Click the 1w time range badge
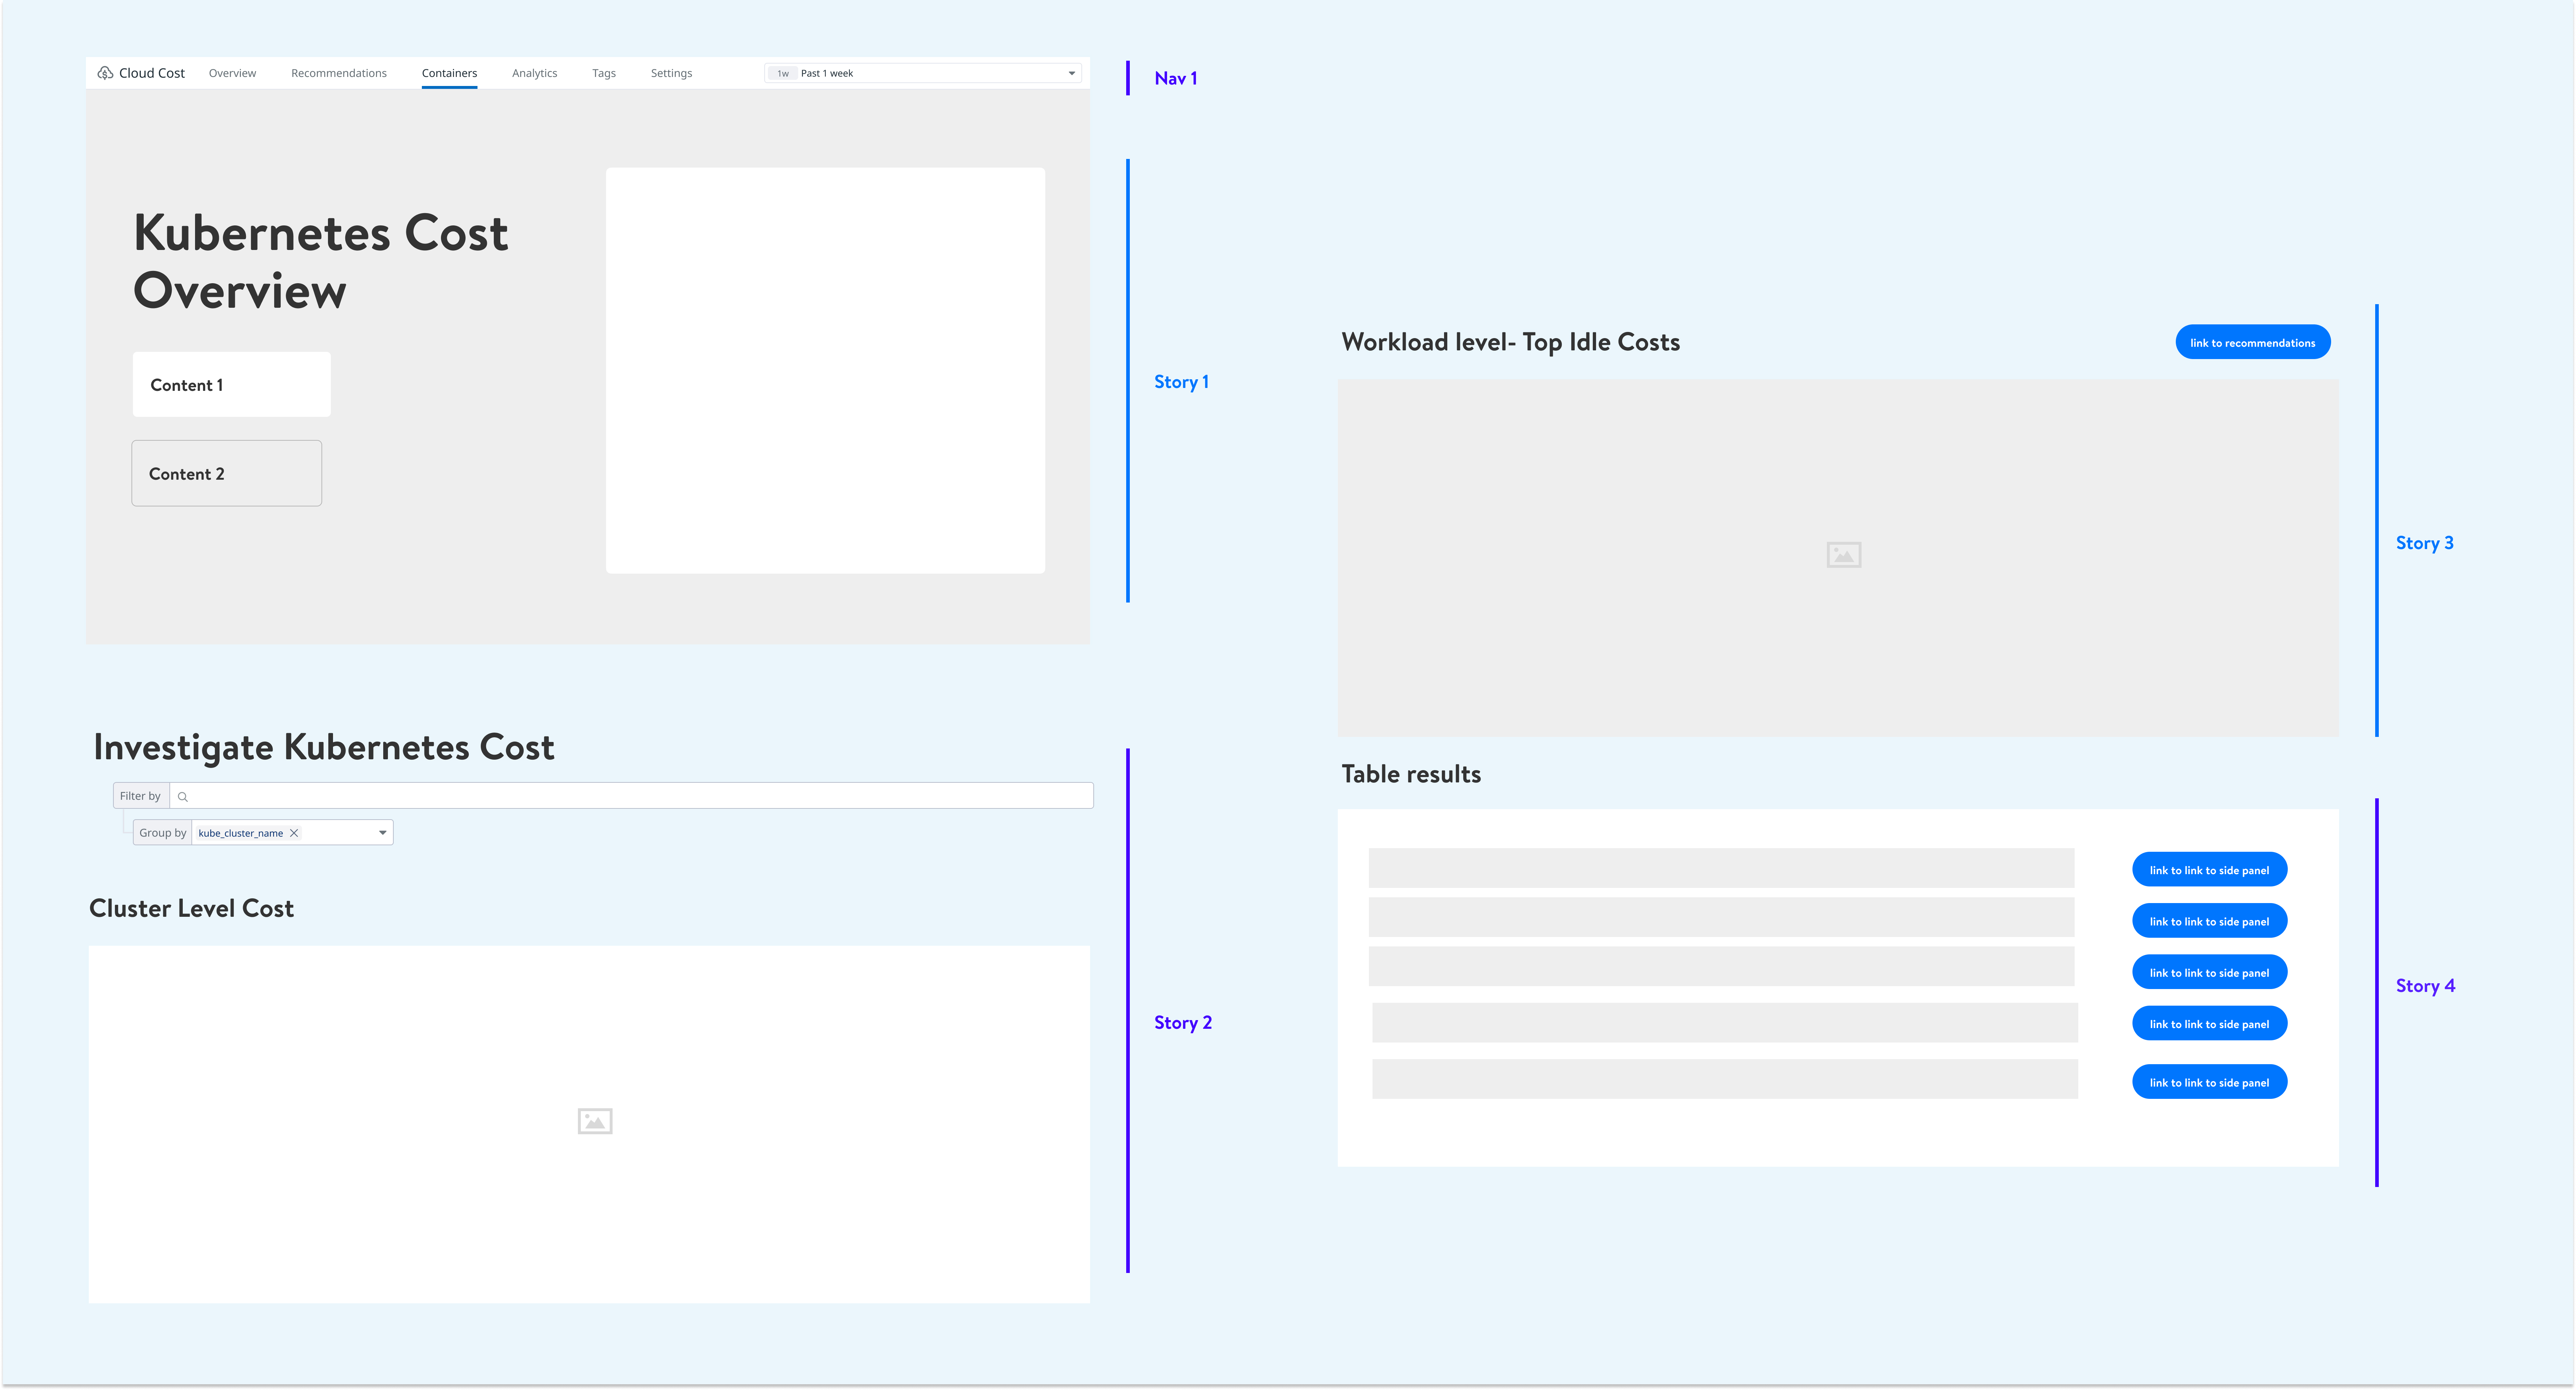The image size is (2576, 1390). click(x=783, y=73)
